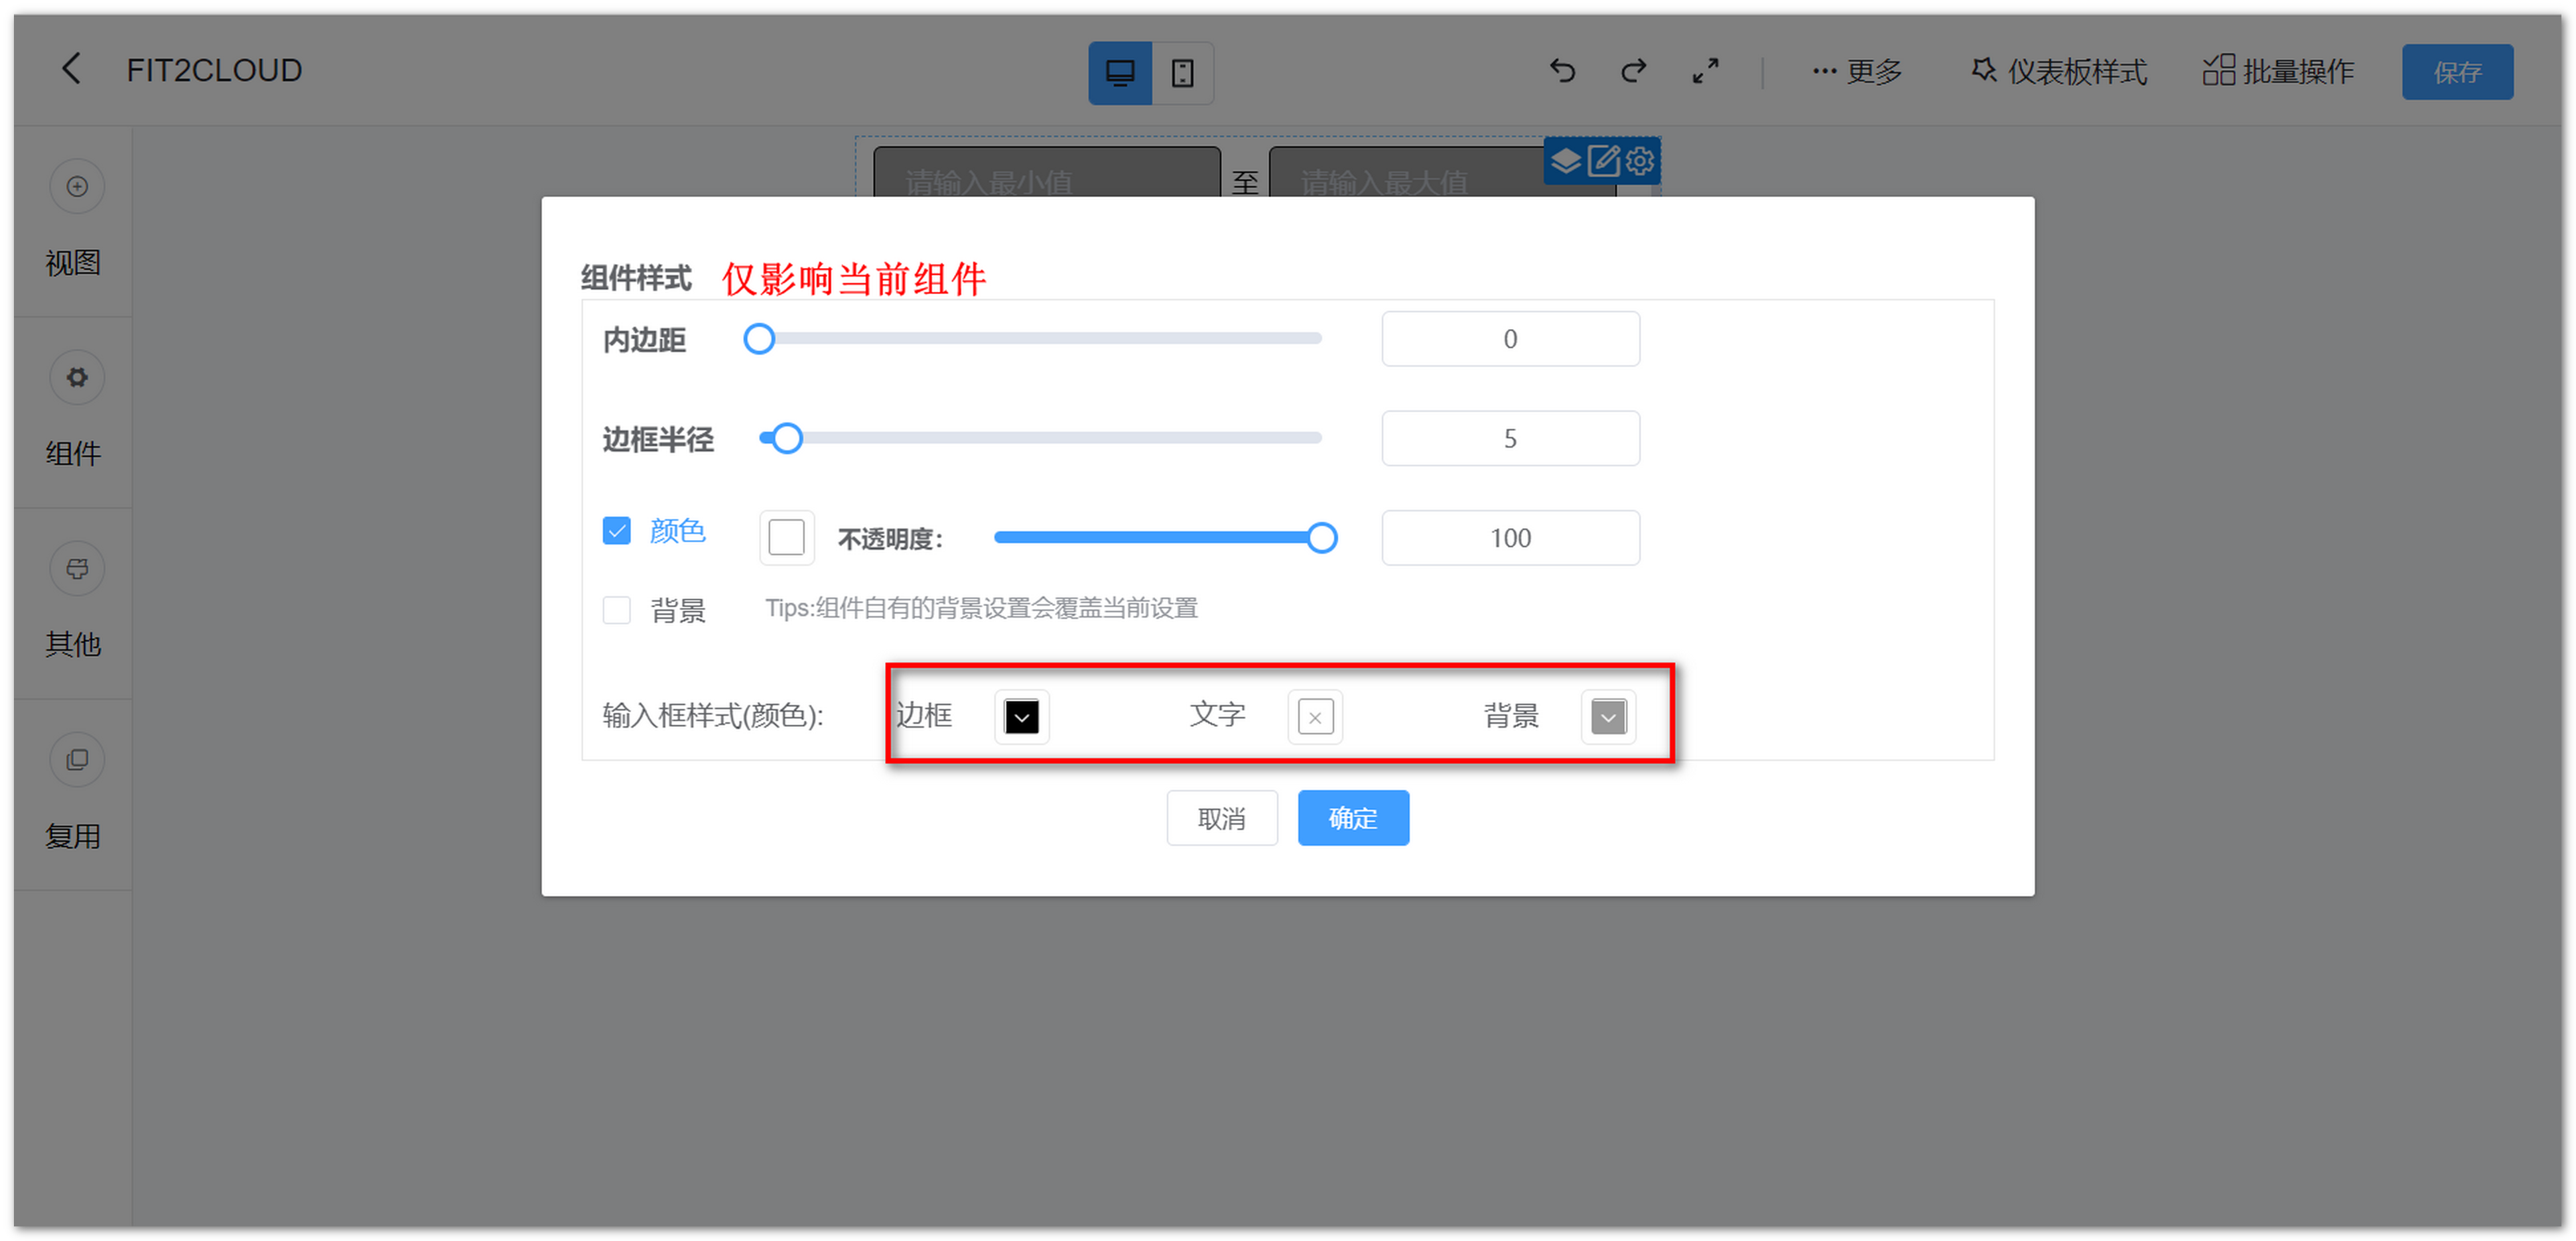Click the edit icon on component toolbar
Screen dimensions: 2576x1241
coord(1603,161)
